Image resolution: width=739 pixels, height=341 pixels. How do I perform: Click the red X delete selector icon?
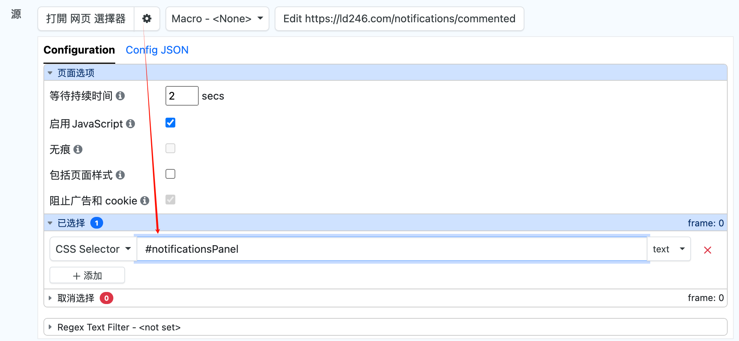click(707, 250)
